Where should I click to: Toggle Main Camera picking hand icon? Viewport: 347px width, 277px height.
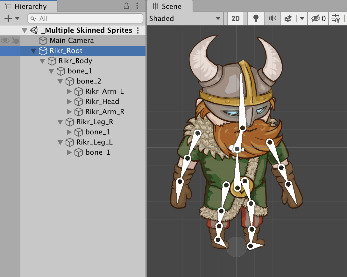(15, 41)
